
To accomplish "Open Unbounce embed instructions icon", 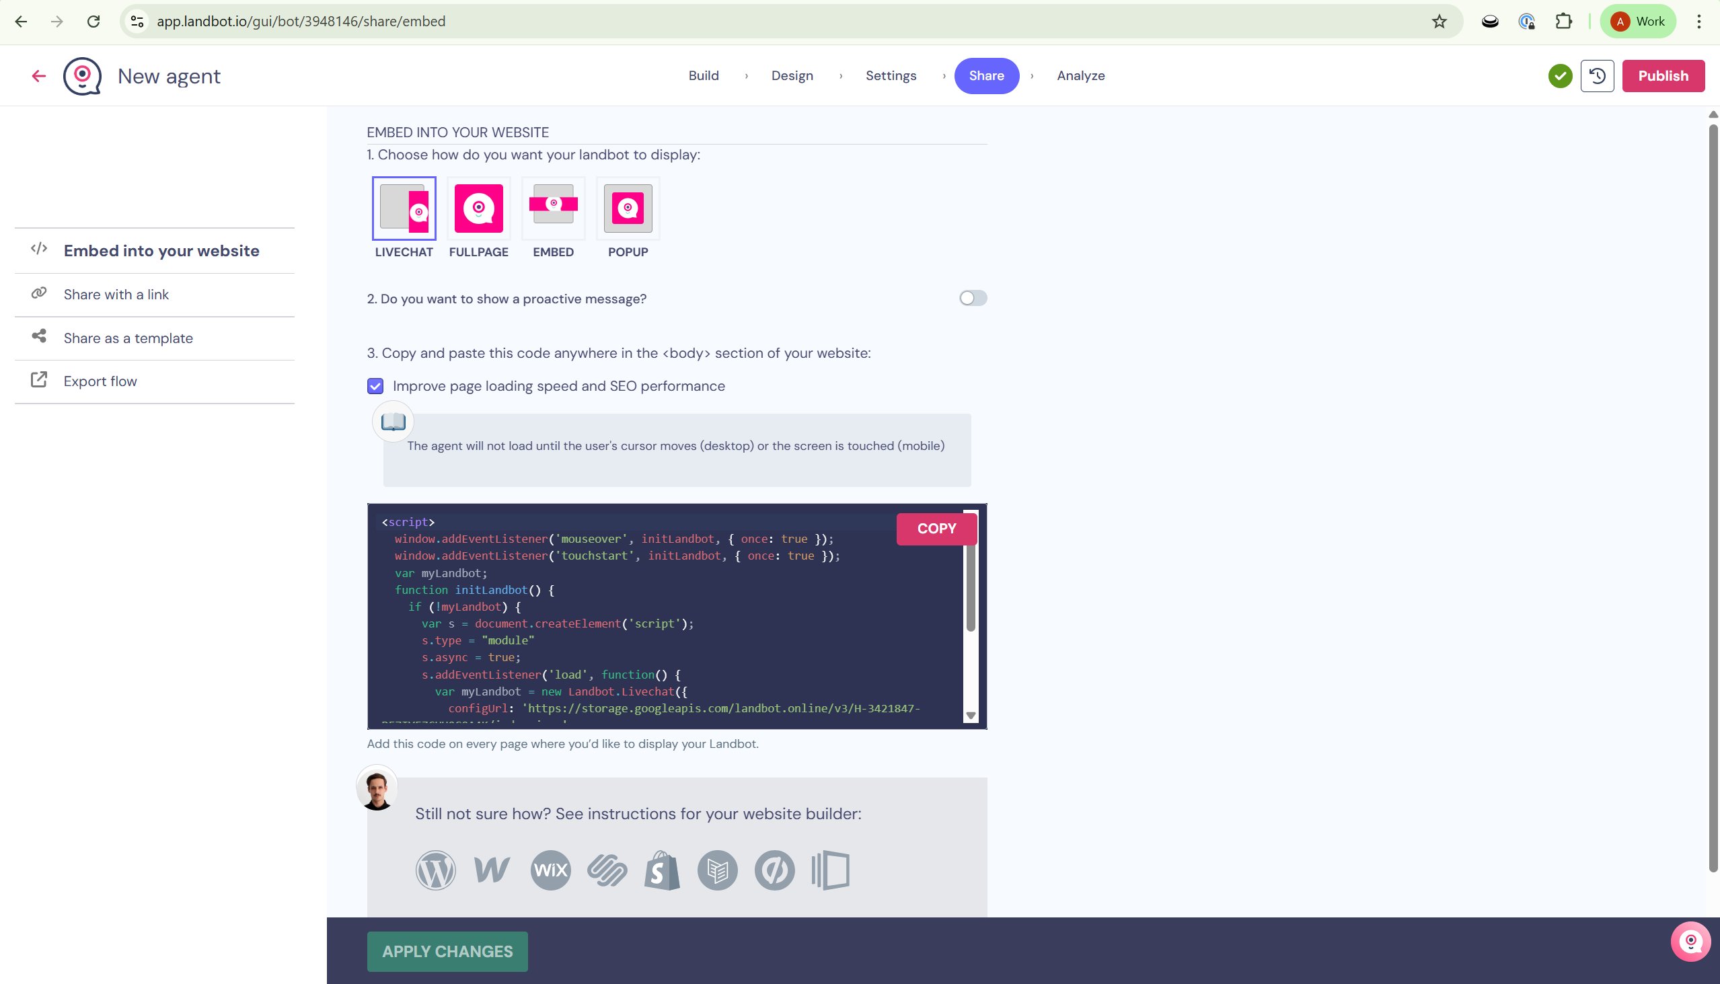I will [774, 870].
